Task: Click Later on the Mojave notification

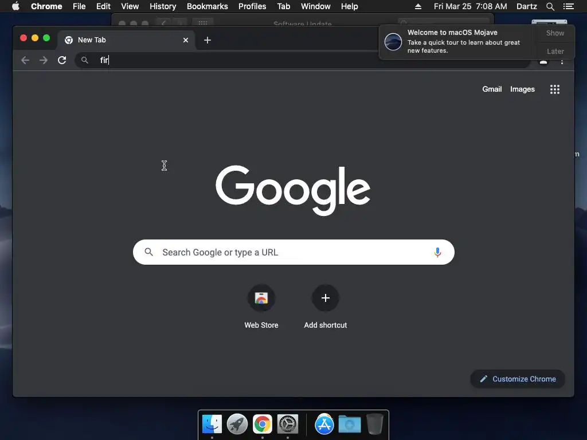Action: click(x=555, y=51)
